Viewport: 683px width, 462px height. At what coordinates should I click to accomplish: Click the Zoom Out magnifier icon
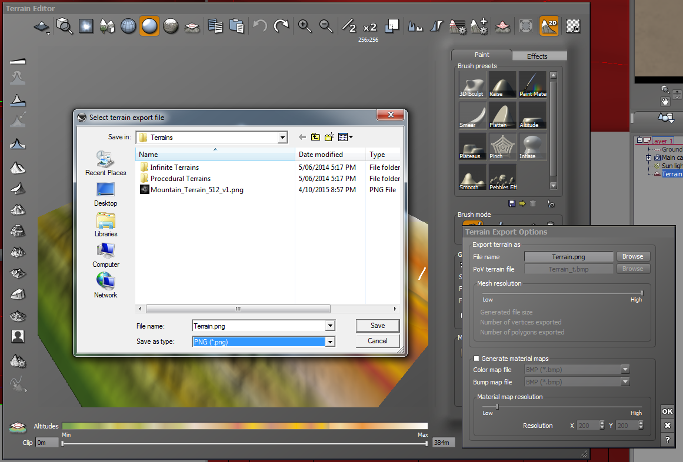tap(326, 26)
